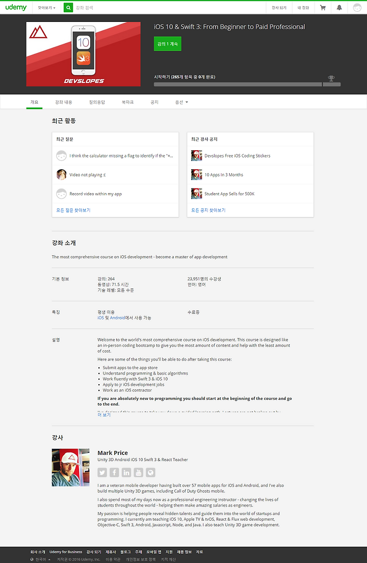Click the course title iOS 10 & Swift 3
Viewport: 367px width, 563px height.
point(229,26)
